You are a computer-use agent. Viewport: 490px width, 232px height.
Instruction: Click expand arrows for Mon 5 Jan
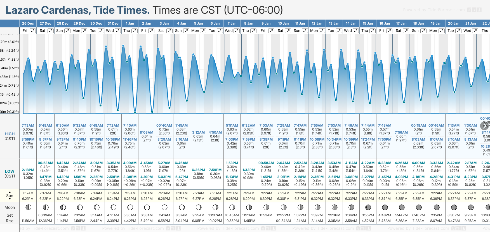tap(203, 31)
